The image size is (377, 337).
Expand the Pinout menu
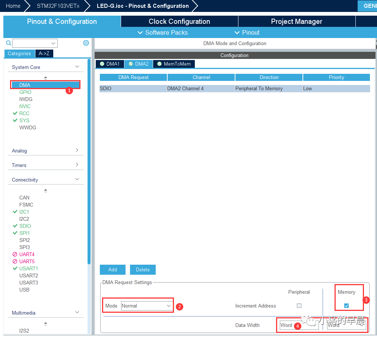coord(247,32)
